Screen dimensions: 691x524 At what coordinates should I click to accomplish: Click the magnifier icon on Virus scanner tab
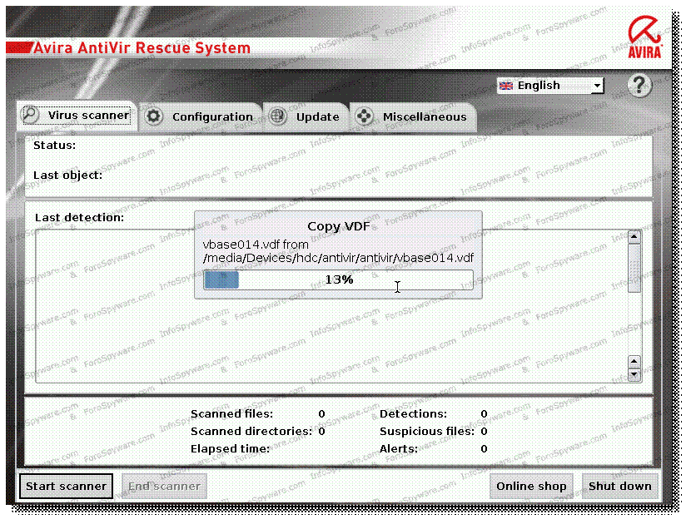pyautogui.click(x=31, y=115)
